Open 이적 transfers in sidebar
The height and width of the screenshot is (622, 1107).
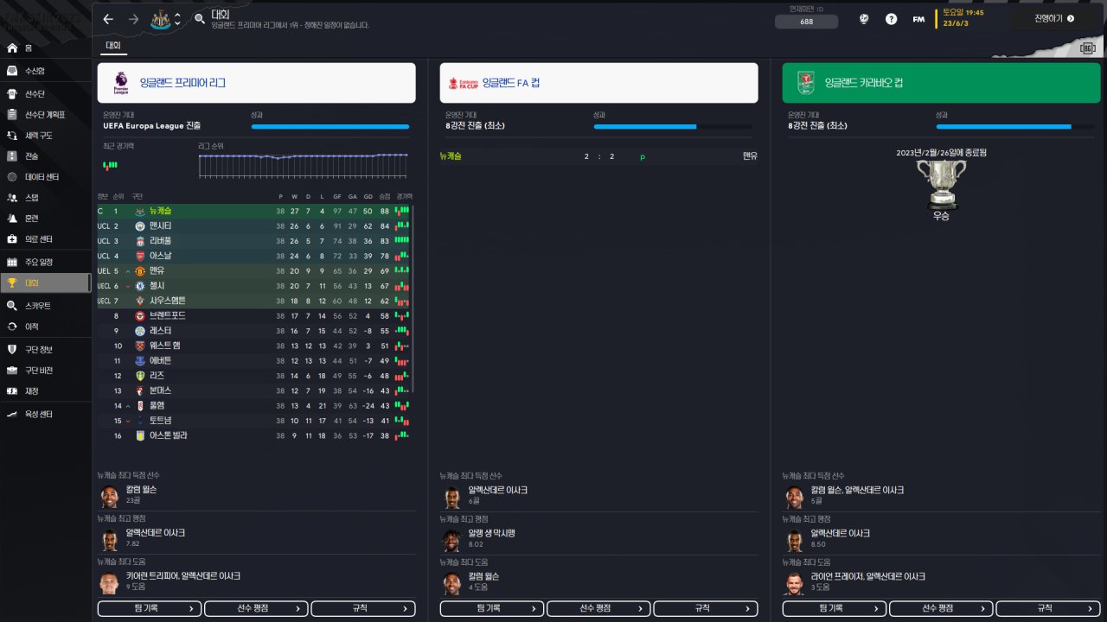pos(45,327)
